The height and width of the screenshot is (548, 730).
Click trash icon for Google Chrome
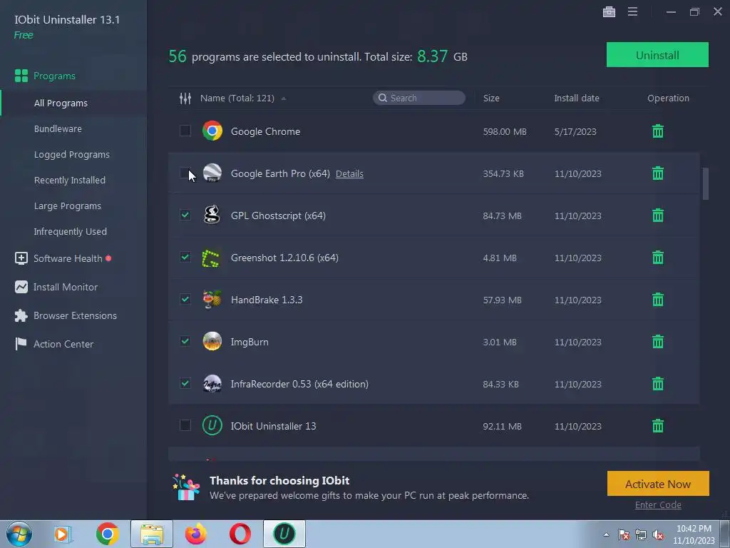(657, 131)
